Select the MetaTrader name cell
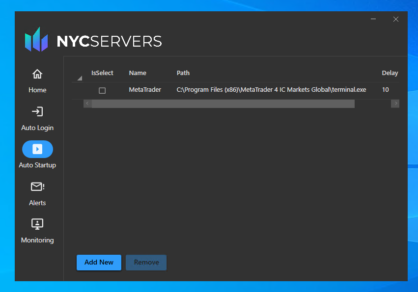The image size is (418, 292). click(x=145, y=90)
